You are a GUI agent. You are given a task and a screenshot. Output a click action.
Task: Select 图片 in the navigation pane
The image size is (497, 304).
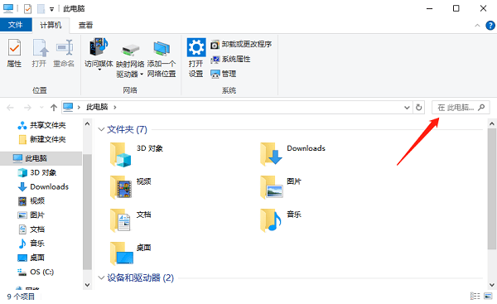tap(31, 215)
